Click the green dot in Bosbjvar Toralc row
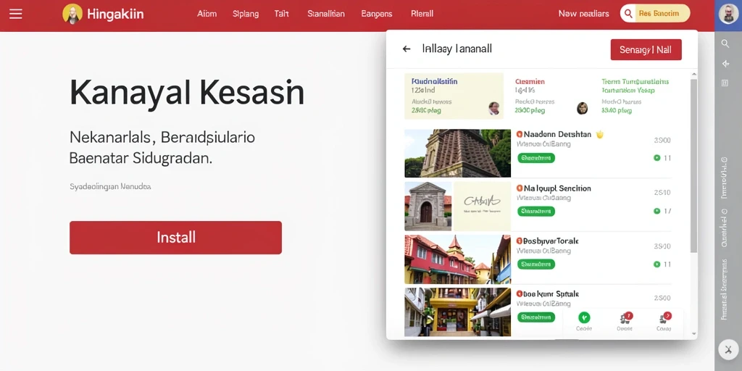This screenshot has width=742, height=371. [656, 264]
